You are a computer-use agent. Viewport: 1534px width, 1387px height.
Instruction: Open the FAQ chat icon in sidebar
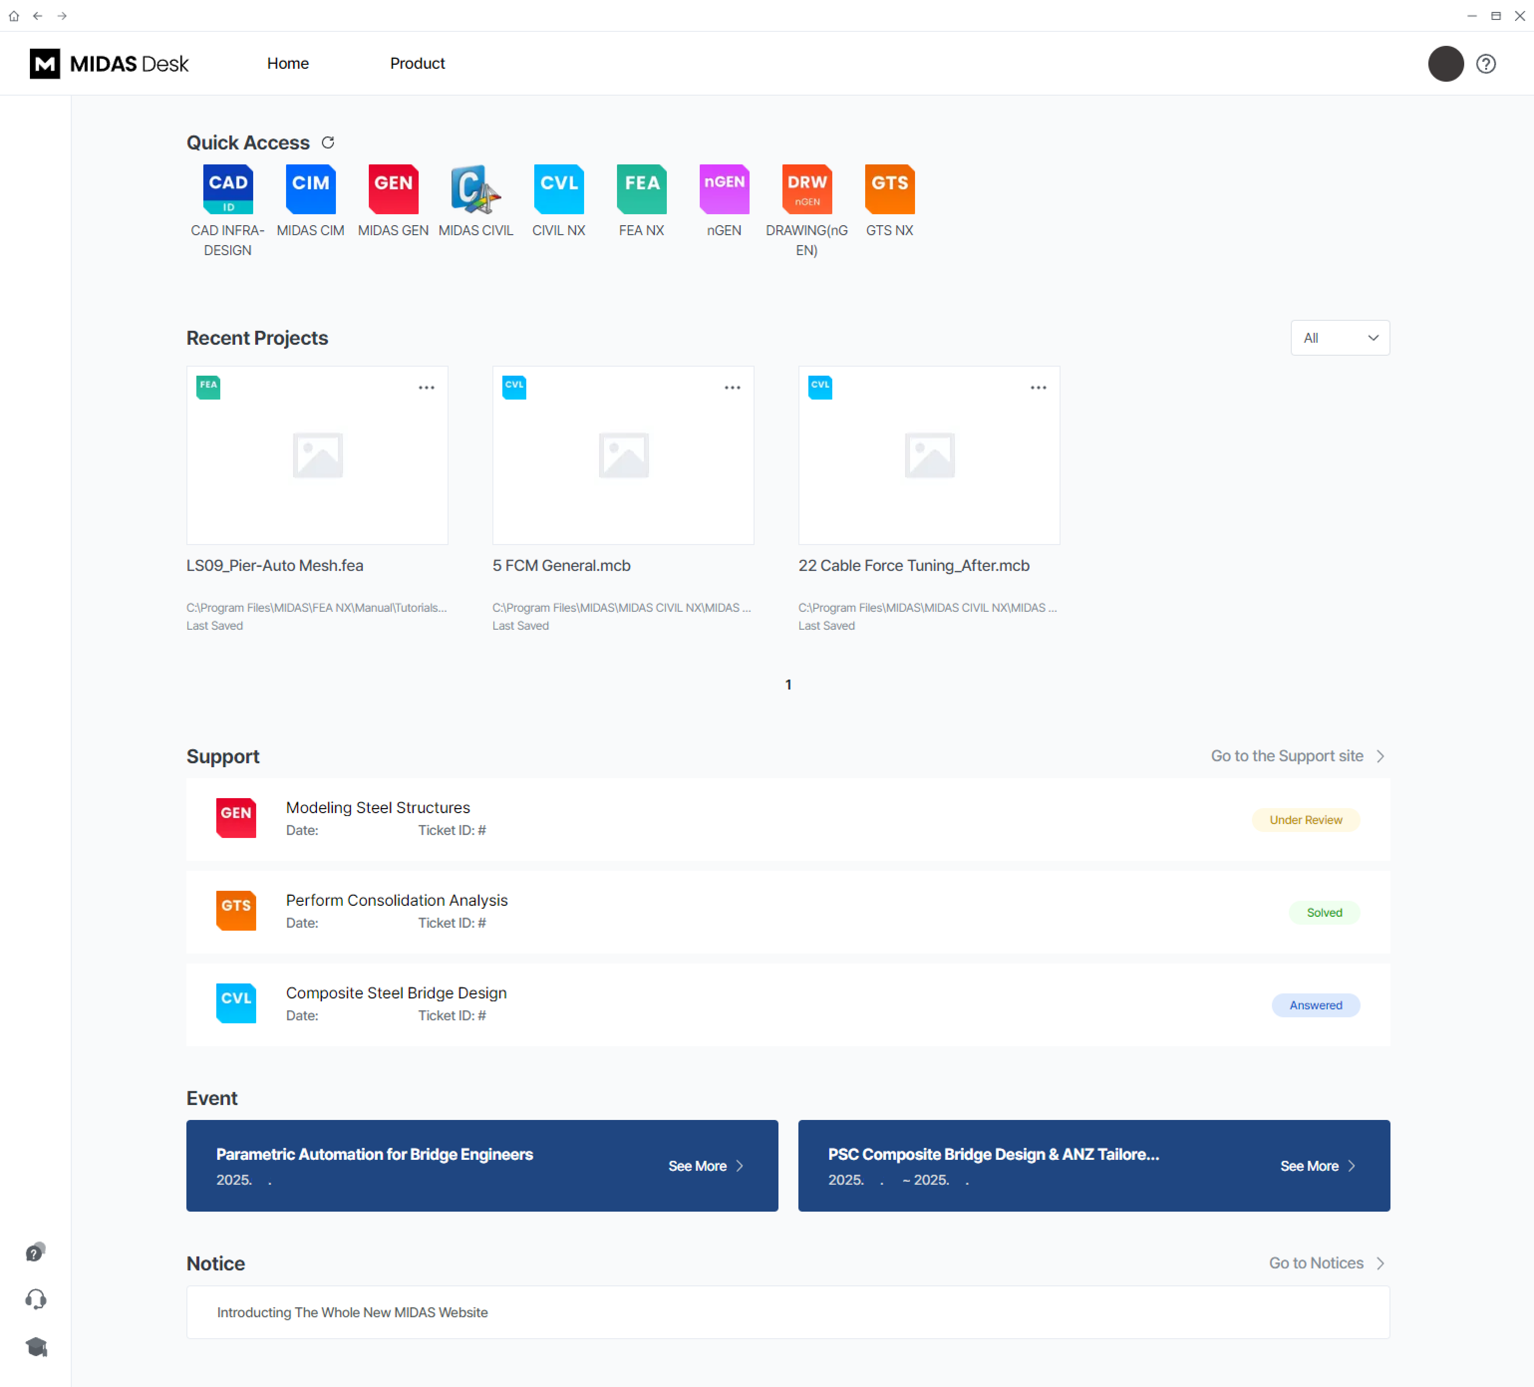tap(36, 1251)
